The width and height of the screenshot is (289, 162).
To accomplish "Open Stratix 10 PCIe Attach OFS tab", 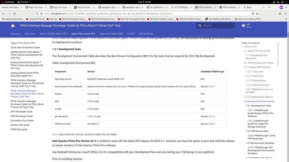I will click(53, 34).
